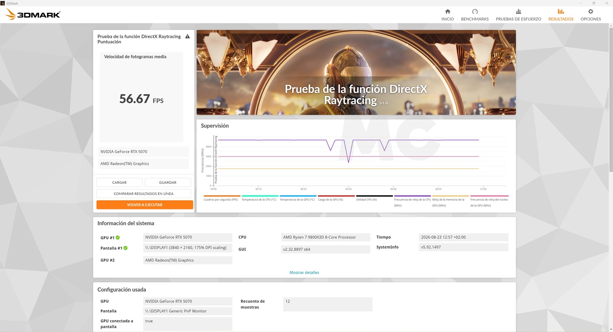Toggle the Cuadros por segundo (FPS) legend series
The image size is (613, 332).
(221, 199)
